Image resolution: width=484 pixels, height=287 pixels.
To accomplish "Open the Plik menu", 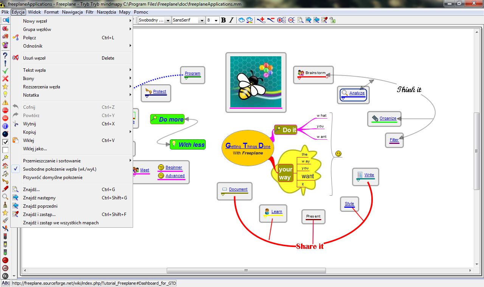I will (5, 12).
